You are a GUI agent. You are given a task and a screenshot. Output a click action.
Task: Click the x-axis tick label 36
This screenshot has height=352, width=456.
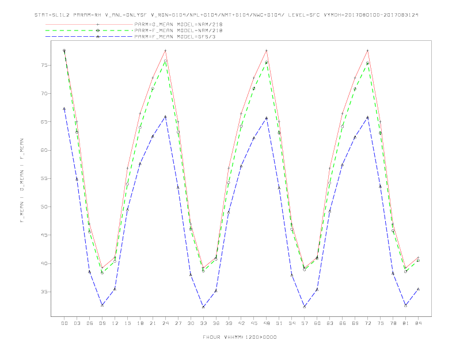pos(216,323)
